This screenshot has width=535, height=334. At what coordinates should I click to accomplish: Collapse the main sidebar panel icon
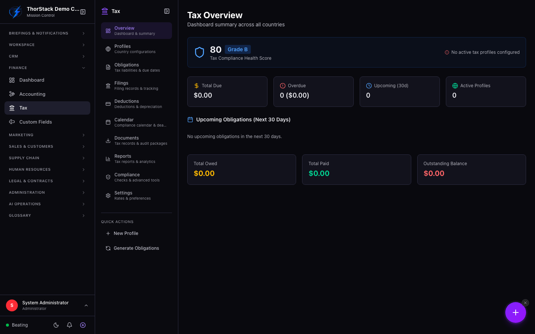point(83,12)
